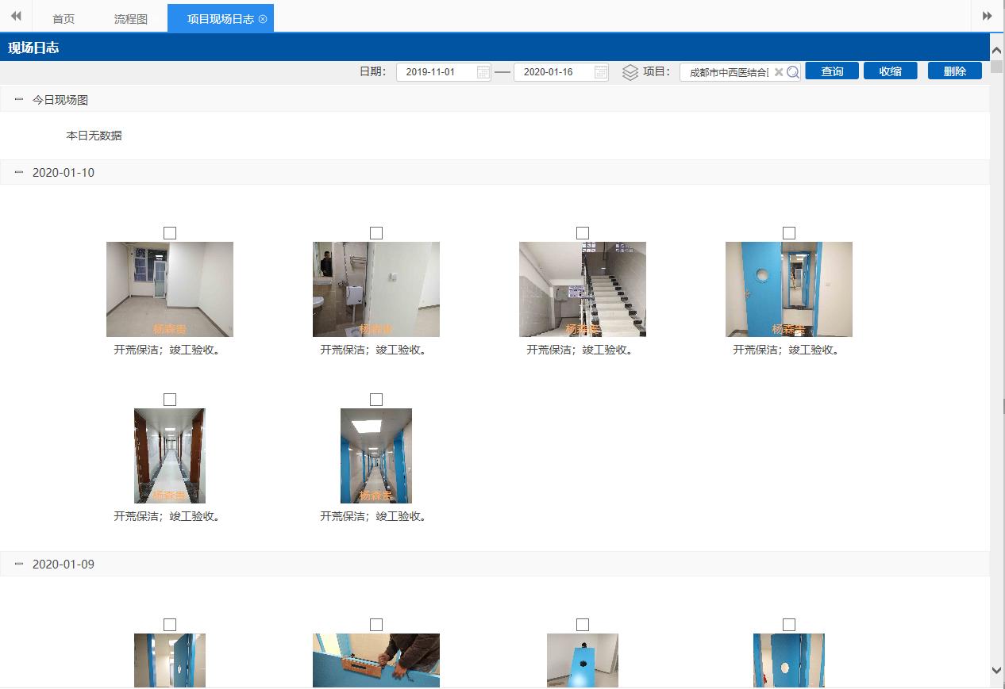Viewport: 1005px width, 689px height.
Task: Collapse the 今日现场图 section
Action: [x=19, y=99]
